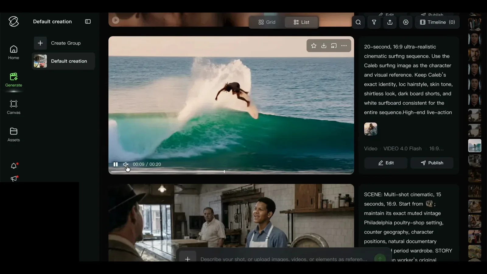Focus the Describe your shot input field
This screenshot has width=487, height=274.
coord(284,259)
